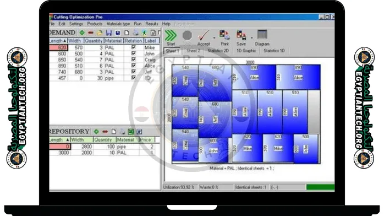Select highlighted Length cell 620 in demand

(58, 47)
